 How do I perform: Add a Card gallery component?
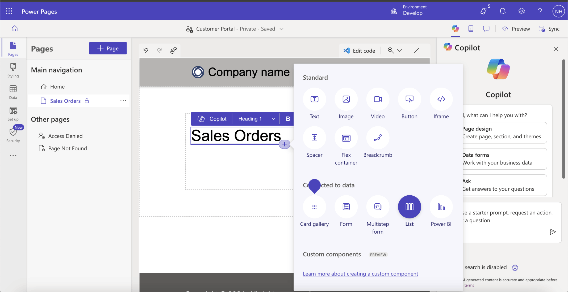[x=314, y=207]
